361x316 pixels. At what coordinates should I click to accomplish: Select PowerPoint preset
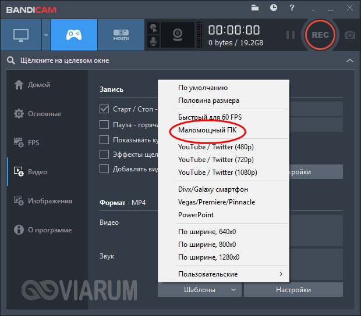coord(224,215)
